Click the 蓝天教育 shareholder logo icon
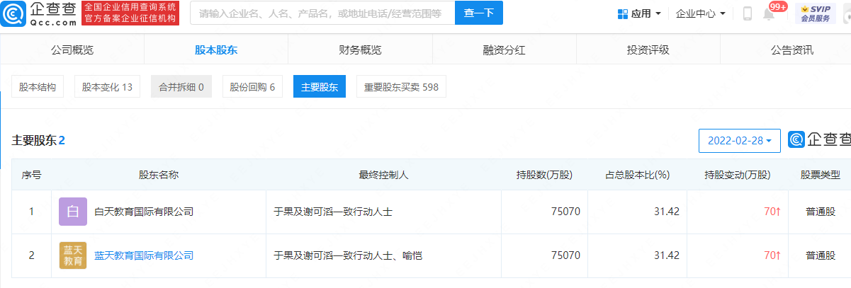This screenshot has width=851, height=288. pos(73,255)
